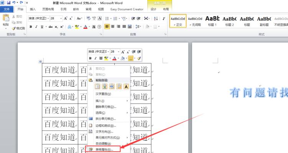288x153 pixels.
Task: Switch to the Easy Document Creator tab
Action: [127, 9]
